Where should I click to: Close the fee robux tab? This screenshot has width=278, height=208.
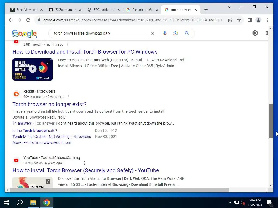click(x=157, y=10)
